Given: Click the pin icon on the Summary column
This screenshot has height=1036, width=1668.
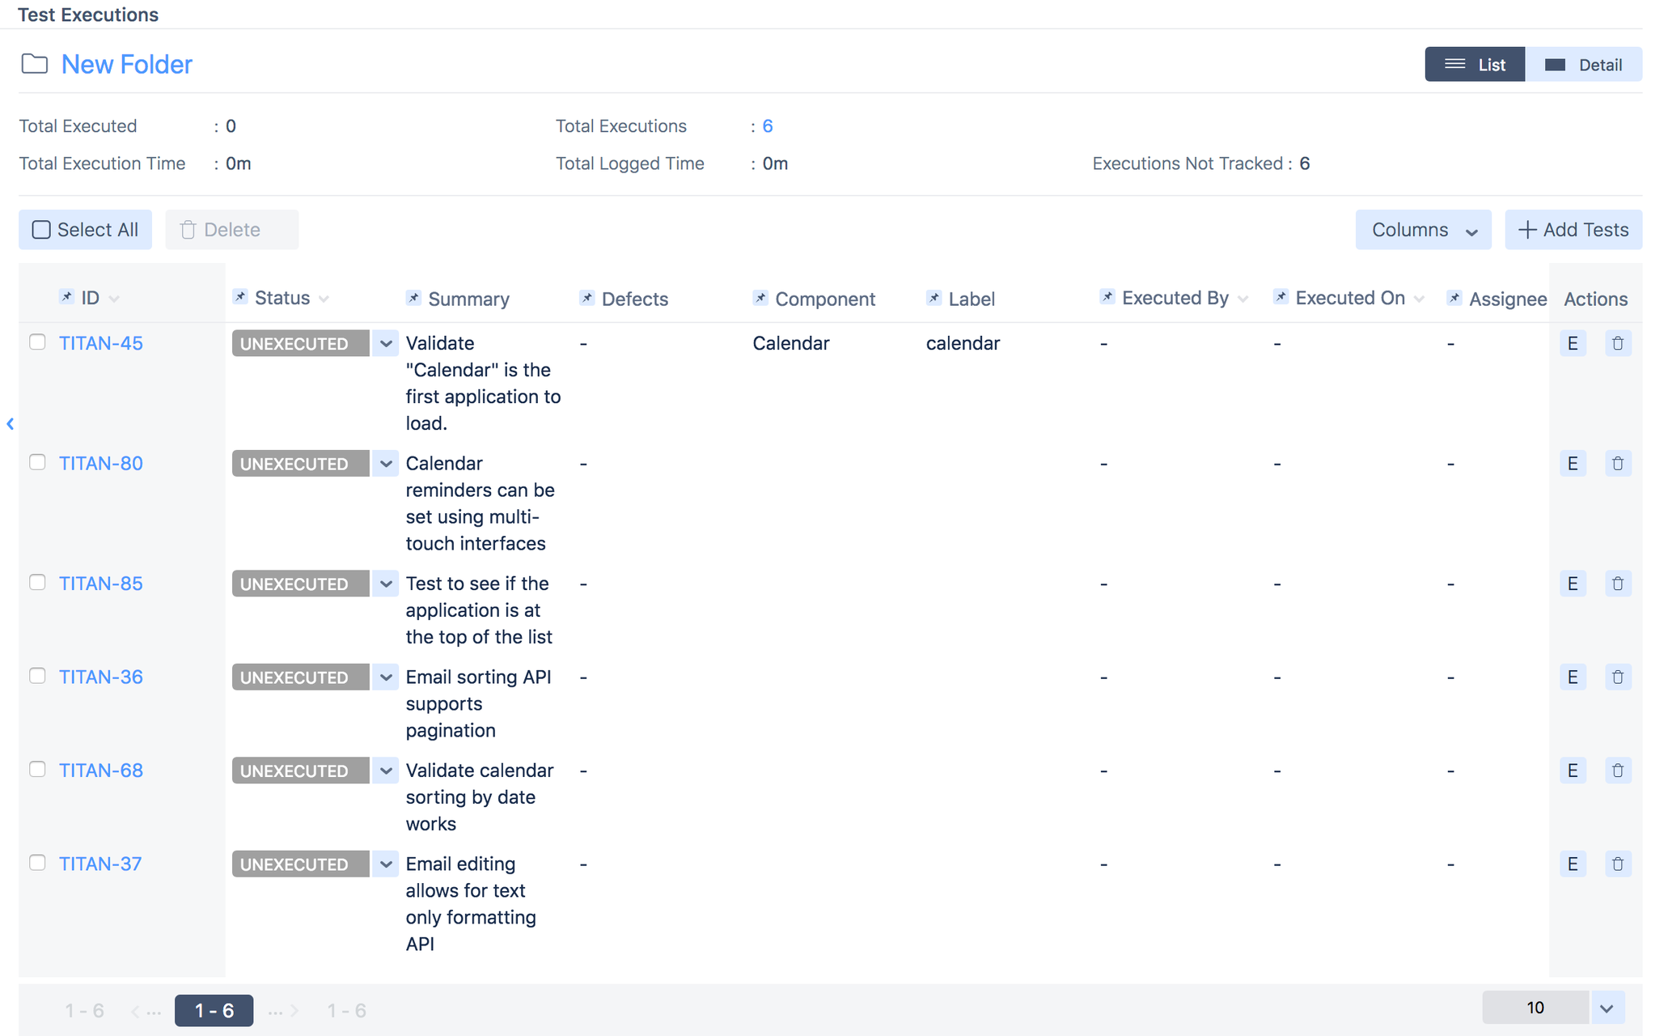Looking at the screenshot, I should [413, 298].
